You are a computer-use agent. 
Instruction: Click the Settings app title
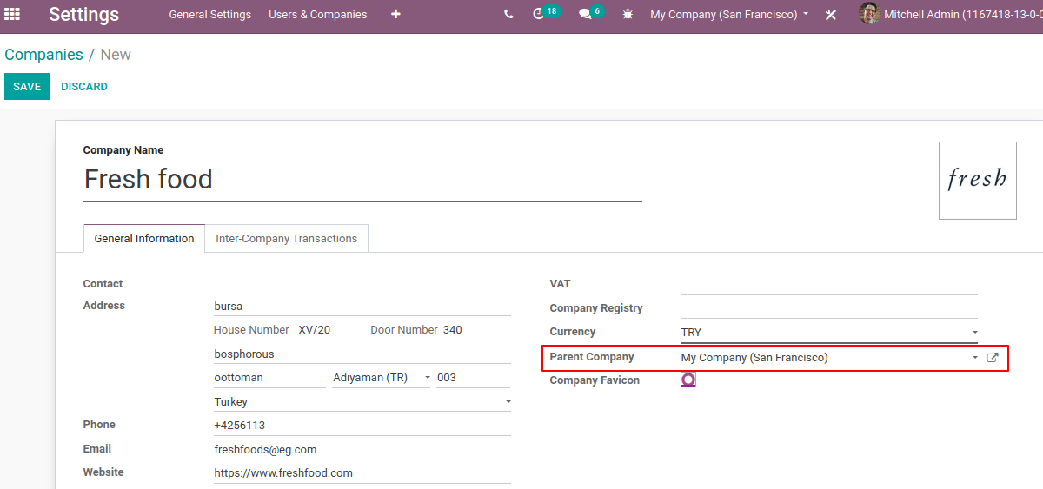[83, 15]
